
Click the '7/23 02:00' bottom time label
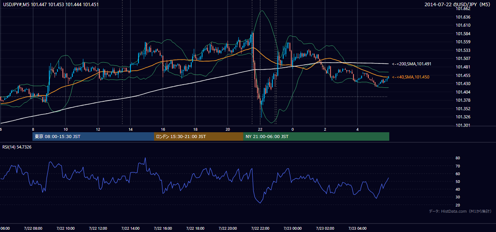coord(325,228)
